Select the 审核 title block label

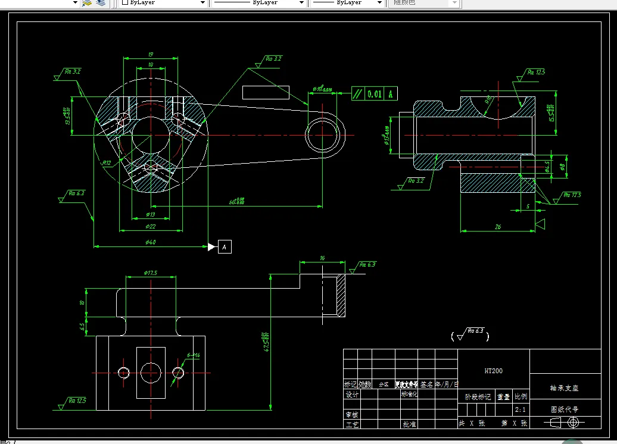[352, 414]
